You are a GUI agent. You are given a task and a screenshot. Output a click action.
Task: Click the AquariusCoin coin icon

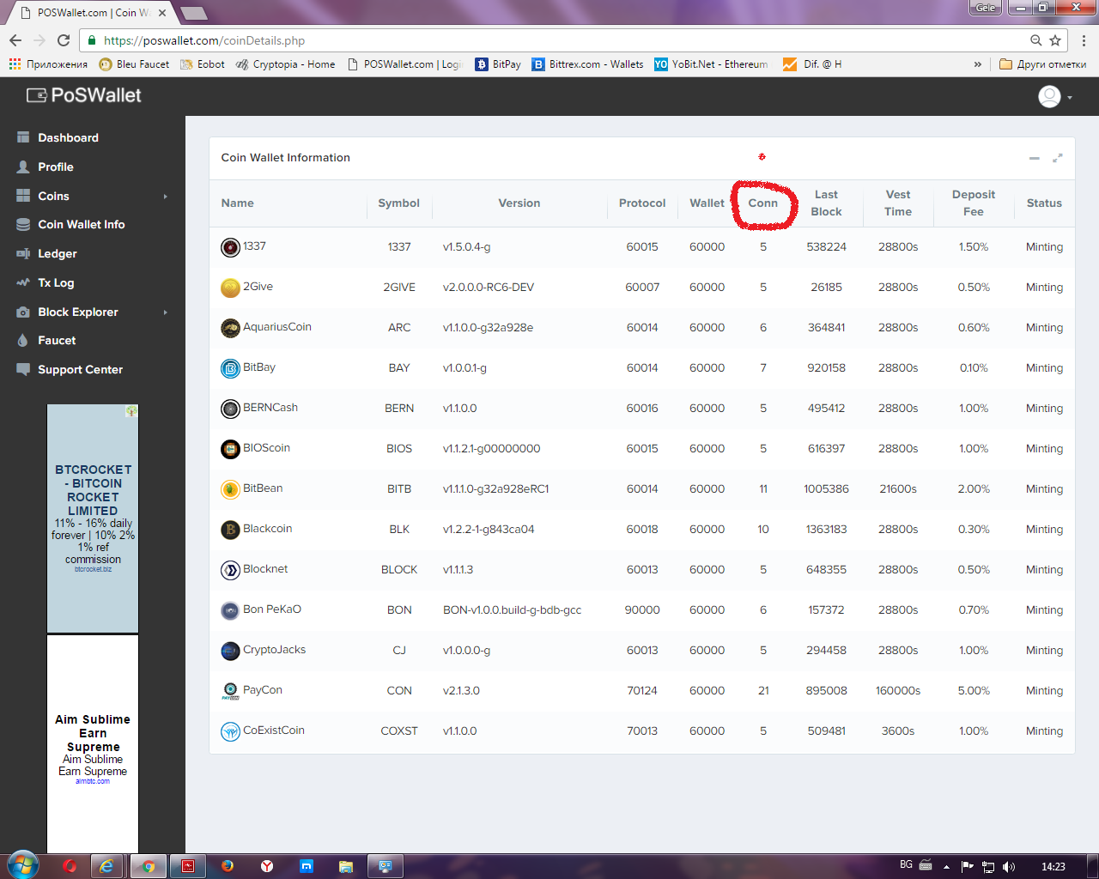[230, 328]
